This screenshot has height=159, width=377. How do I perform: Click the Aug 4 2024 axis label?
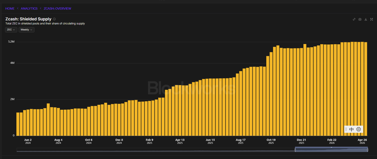58,141
